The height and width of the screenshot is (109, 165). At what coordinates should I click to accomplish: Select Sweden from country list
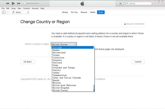[x=73, y=50]
